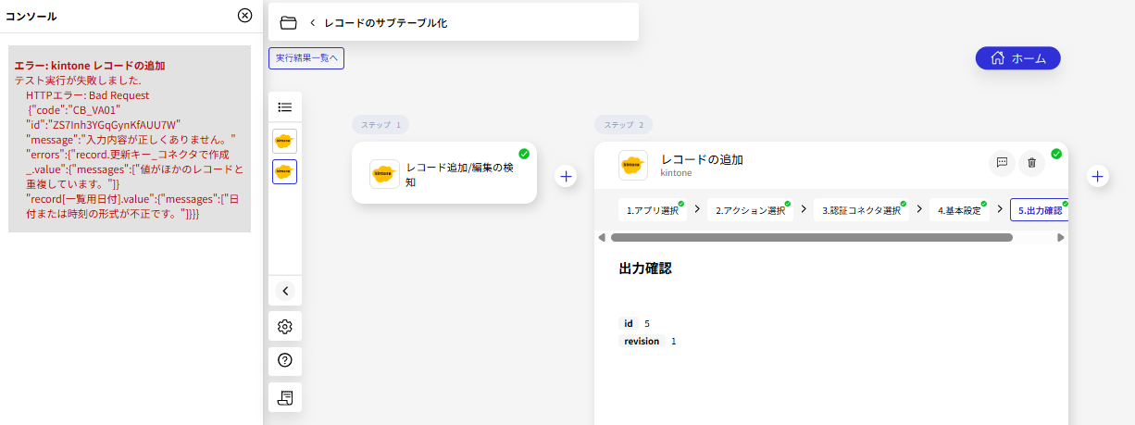Viewport: 1135px width, 425px height.
Task: Collapse the sidebar with the left chevron
Action: 285,291
